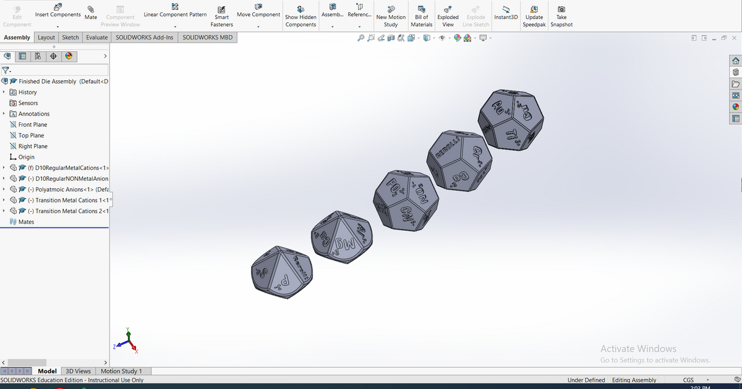Switch to the Motion Study 1 tab
Viewport: 742px width, 389px height.
(122, 371)
